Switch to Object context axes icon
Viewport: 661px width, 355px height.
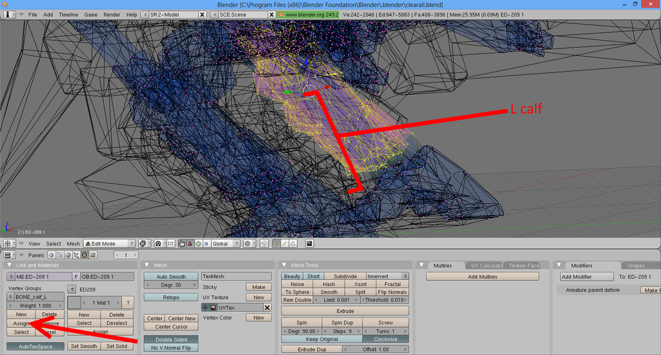click(x=76, y=255)
